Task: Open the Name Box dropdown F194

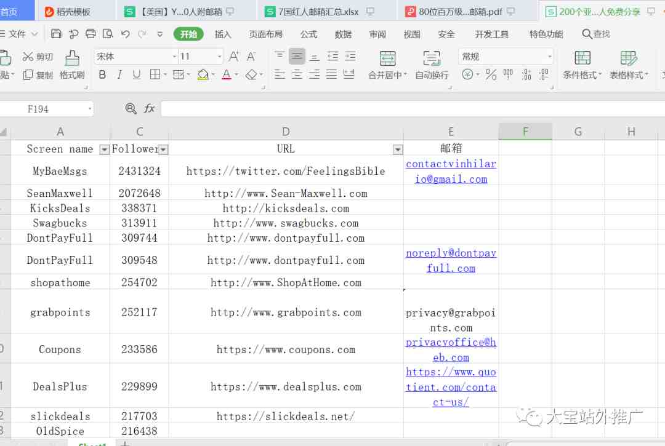Action: click(90, 109)
